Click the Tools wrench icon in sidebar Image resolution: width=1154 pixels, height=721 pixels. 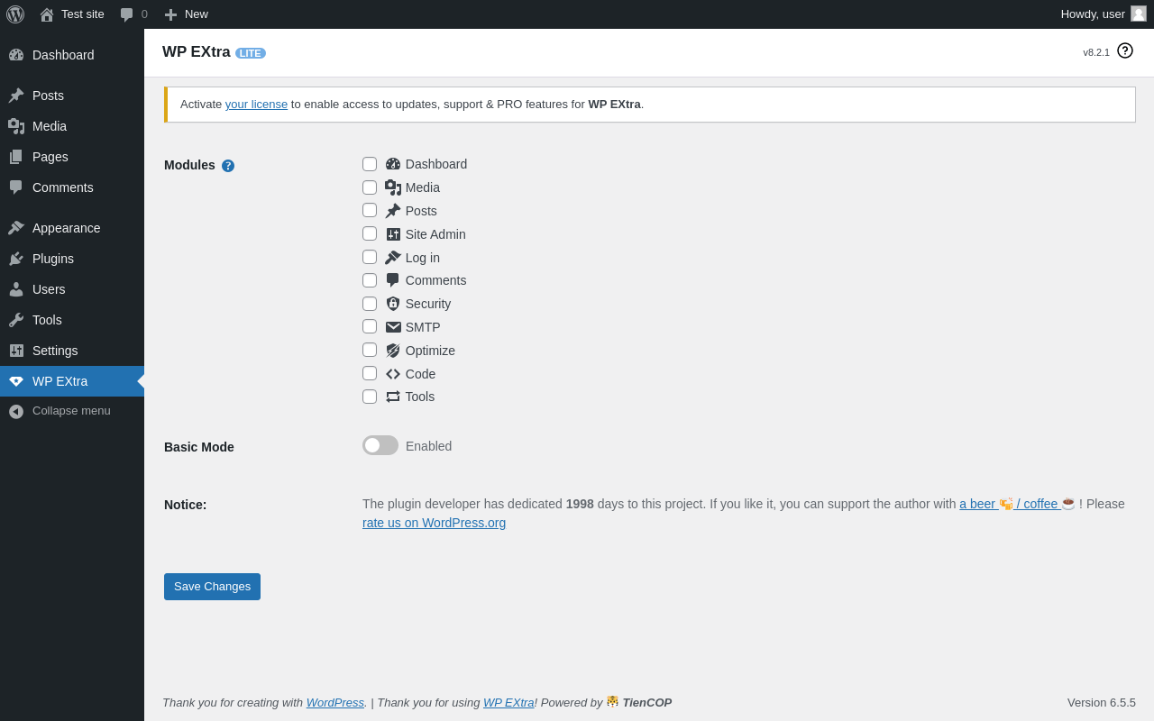click(x=16, y=320)
